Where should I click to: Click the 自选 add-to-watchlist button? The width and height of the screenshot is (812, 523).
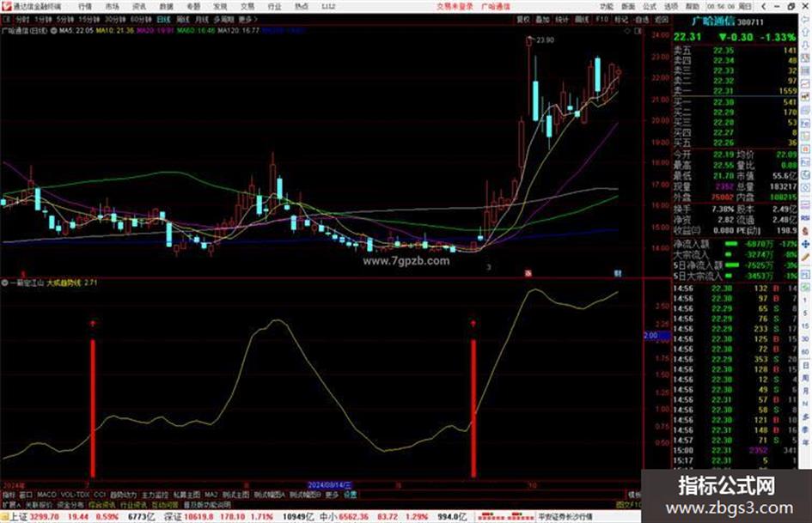642,19
